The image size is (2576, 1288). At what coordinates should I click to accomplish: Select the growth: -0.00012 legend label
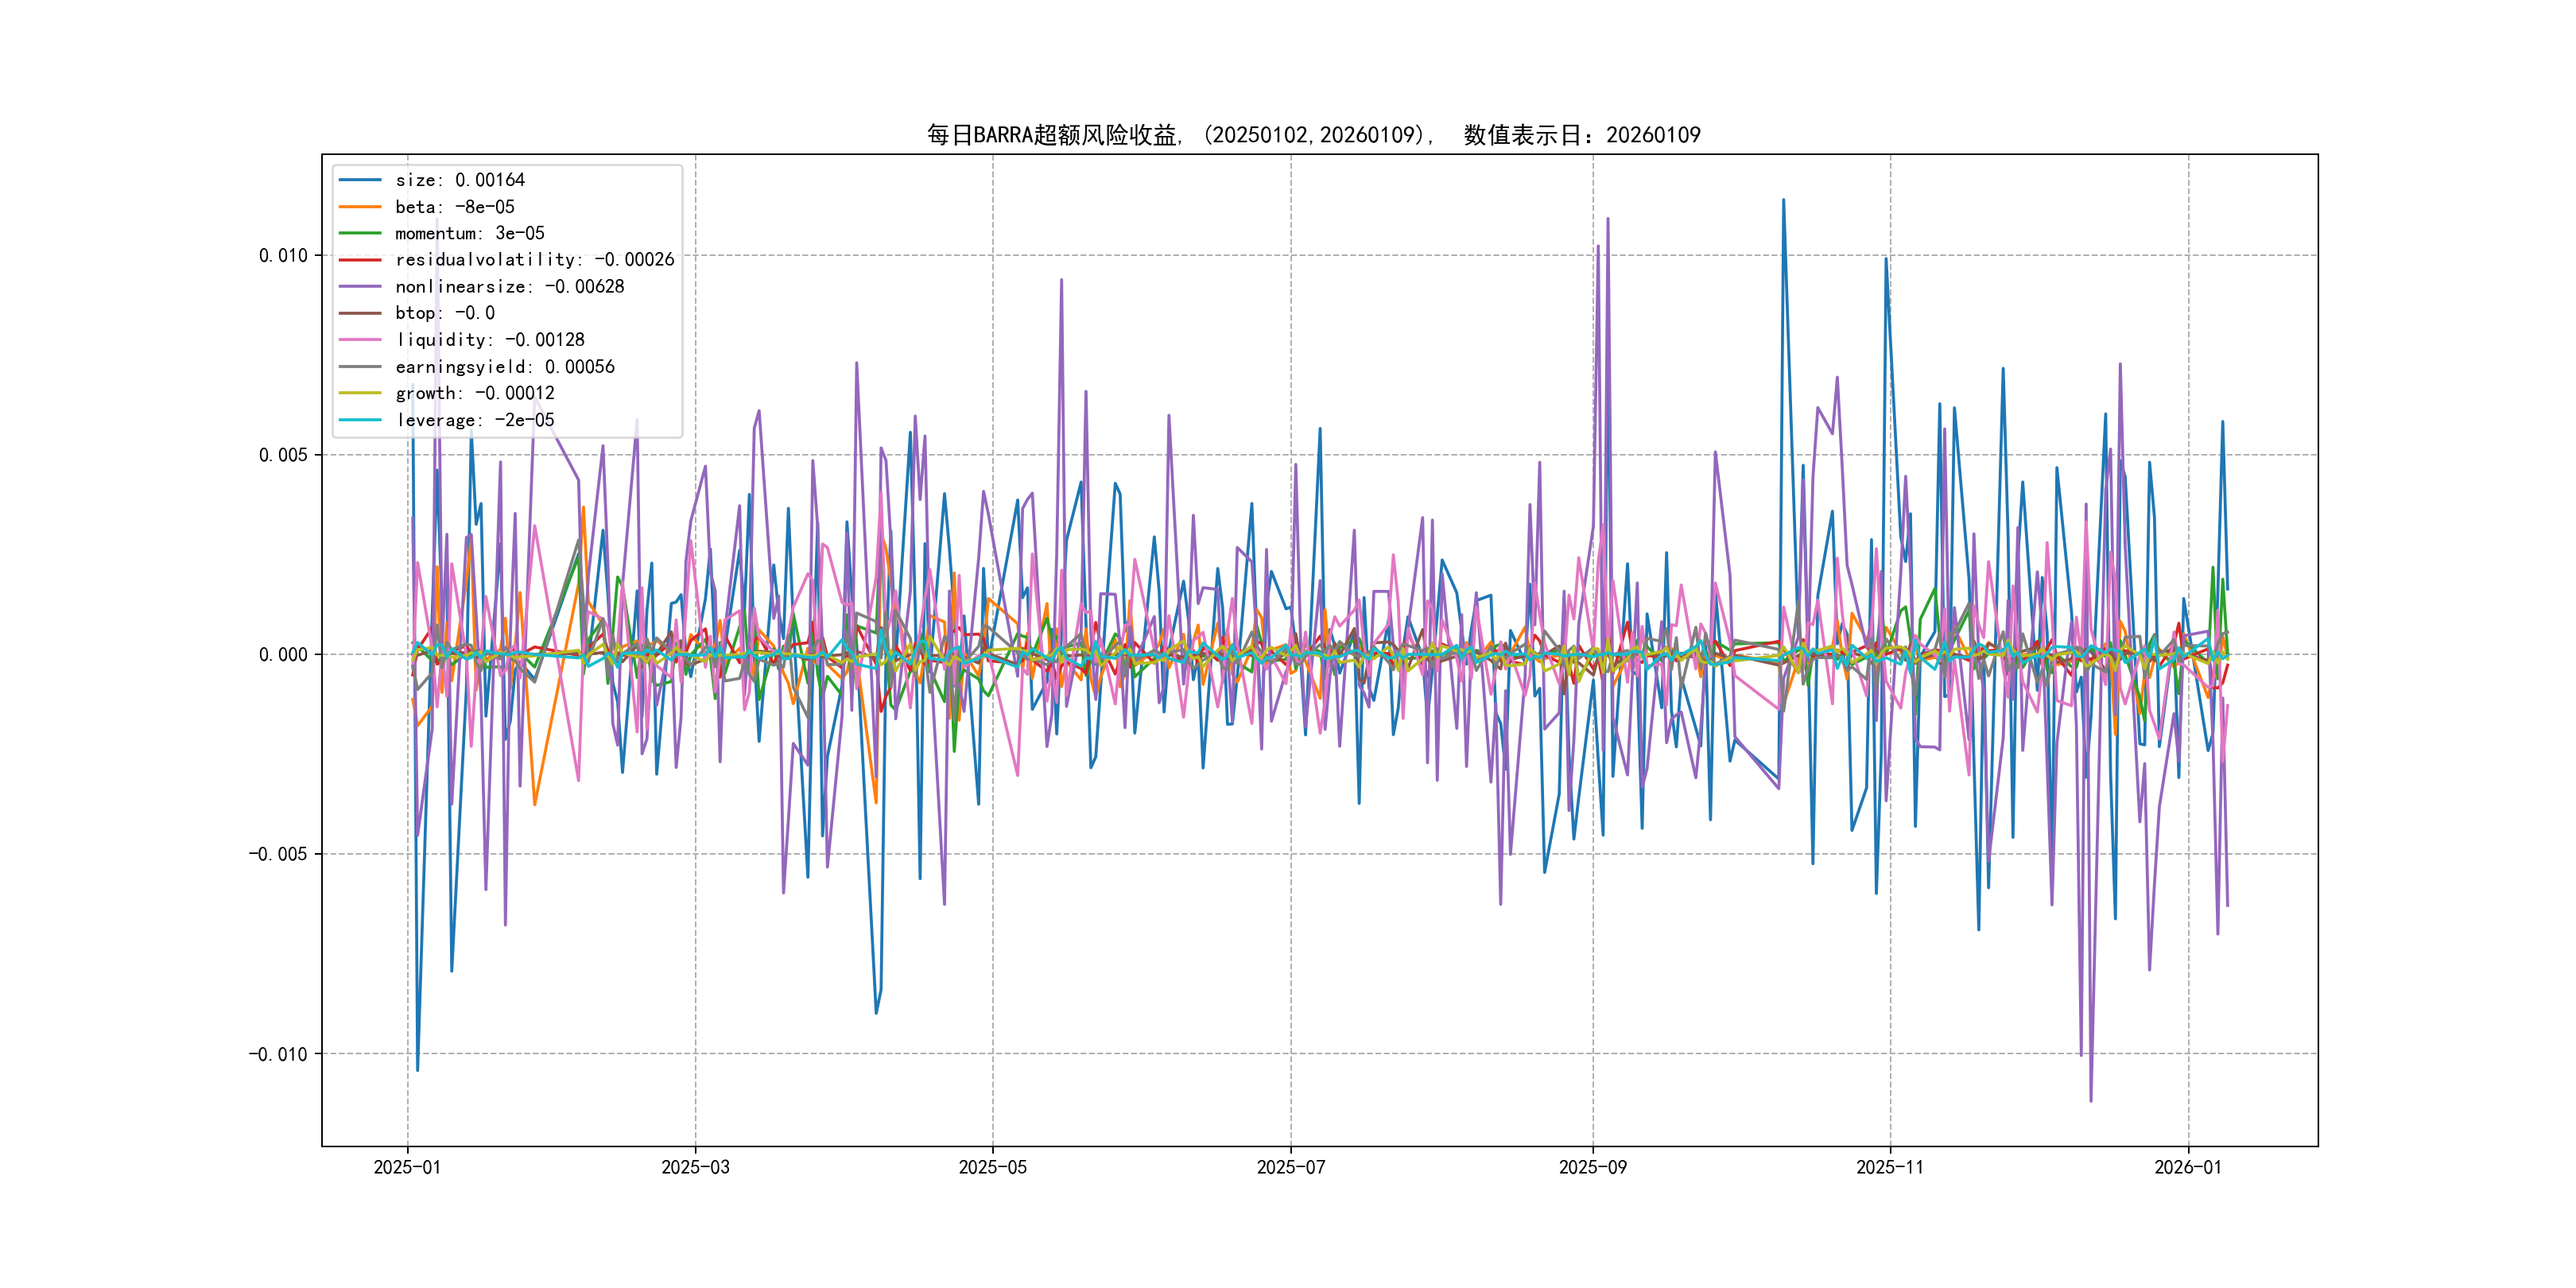(474, 393)
